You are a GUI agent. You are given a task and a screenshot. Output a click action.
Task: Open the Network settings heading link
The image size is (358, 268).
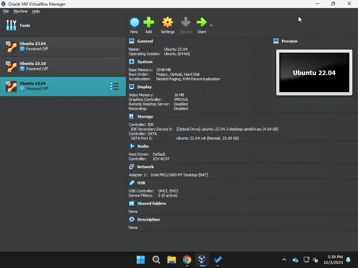[145, 167]
